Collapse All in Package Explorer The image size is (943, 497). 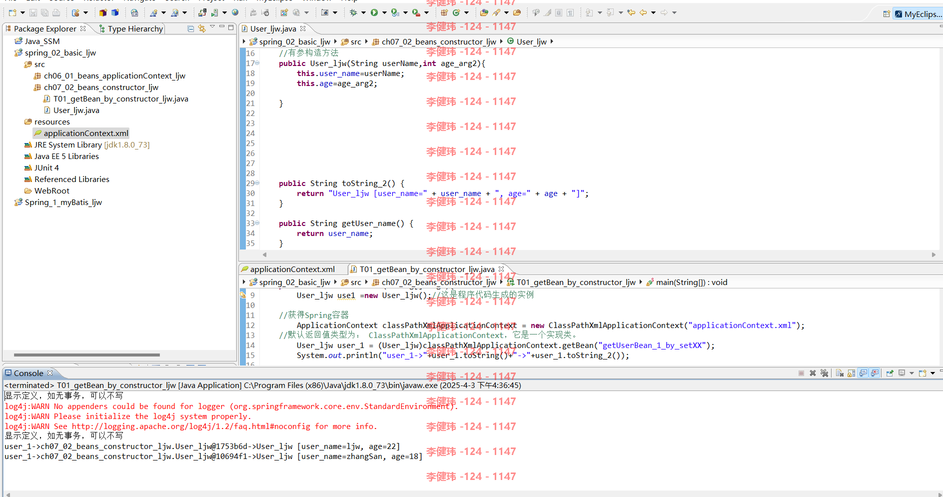190,28
